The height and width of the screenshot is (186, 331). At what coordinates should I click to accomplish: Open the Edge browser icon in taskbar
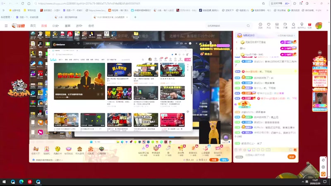click(22, 182)
